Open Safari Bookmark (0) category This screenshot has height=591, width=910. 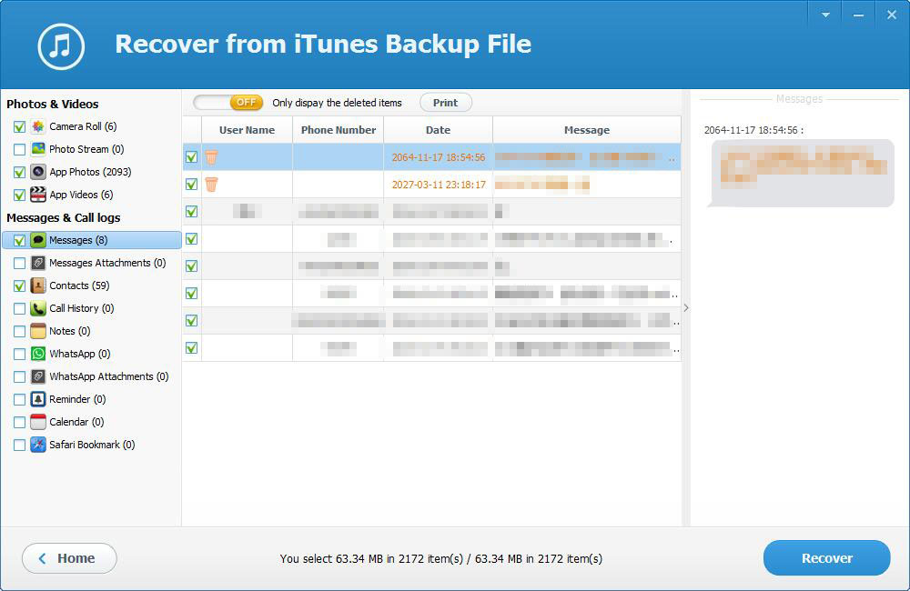[92, 445]
